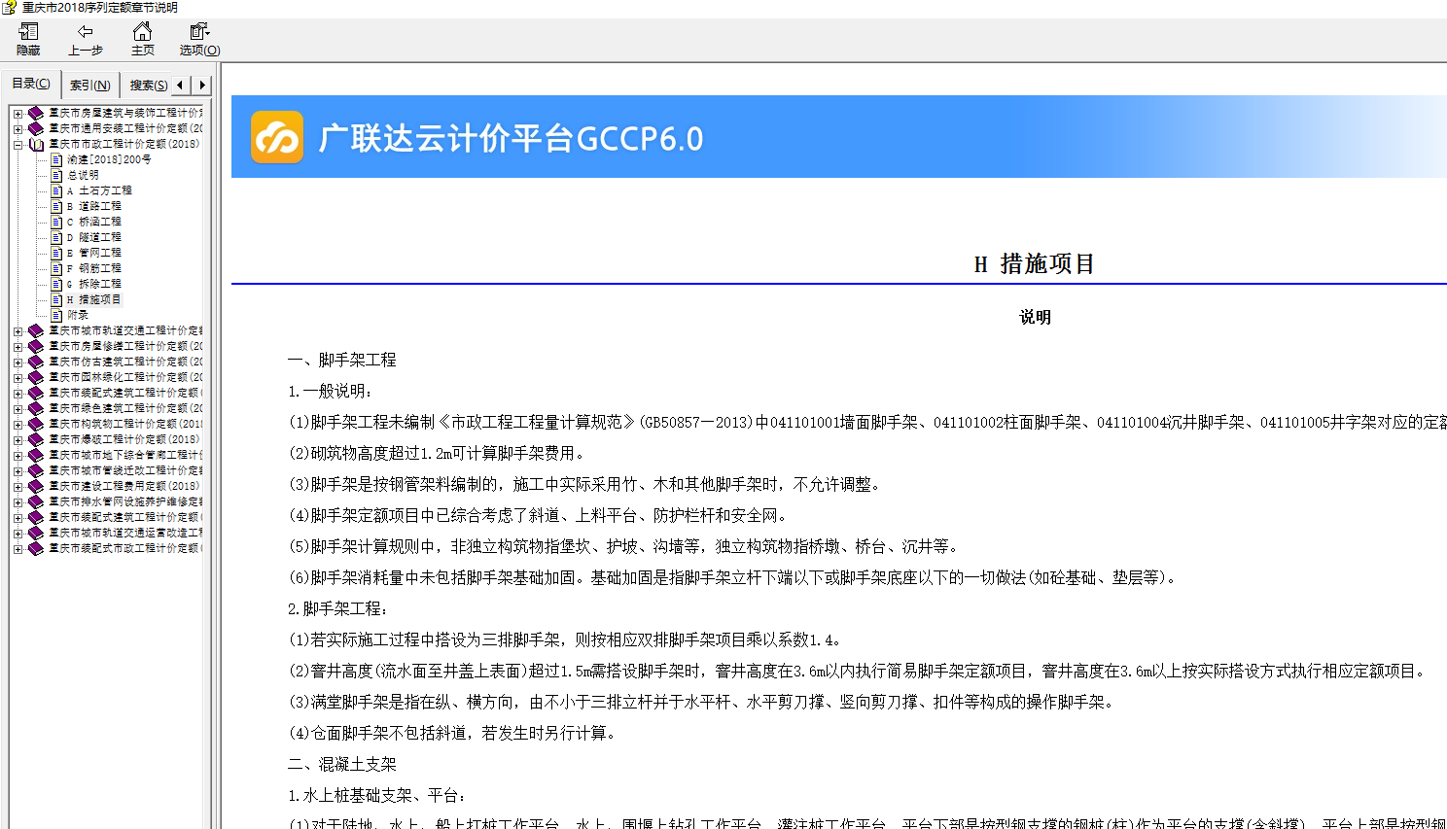This screenshot has height=829, width=1447.
Task: Click open-book icon of 重庆市市政工程计价定额
Action: click(x=36, y=144)
